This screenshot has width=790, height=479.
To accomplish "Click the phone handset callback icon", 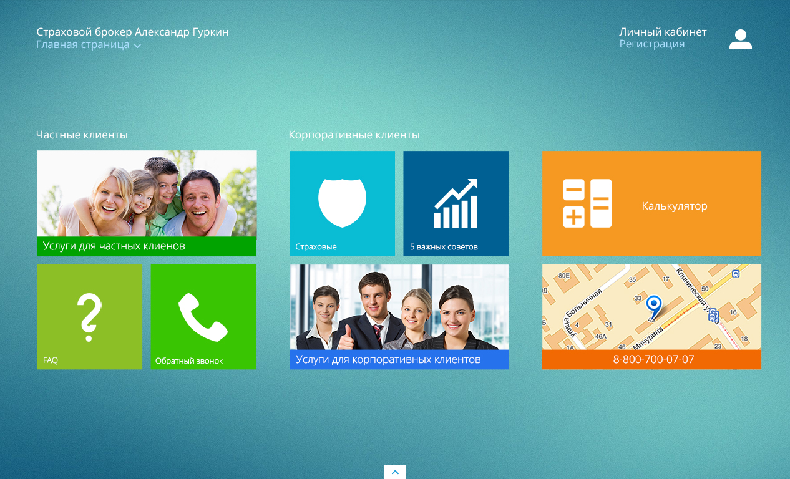I will [203, 317].
